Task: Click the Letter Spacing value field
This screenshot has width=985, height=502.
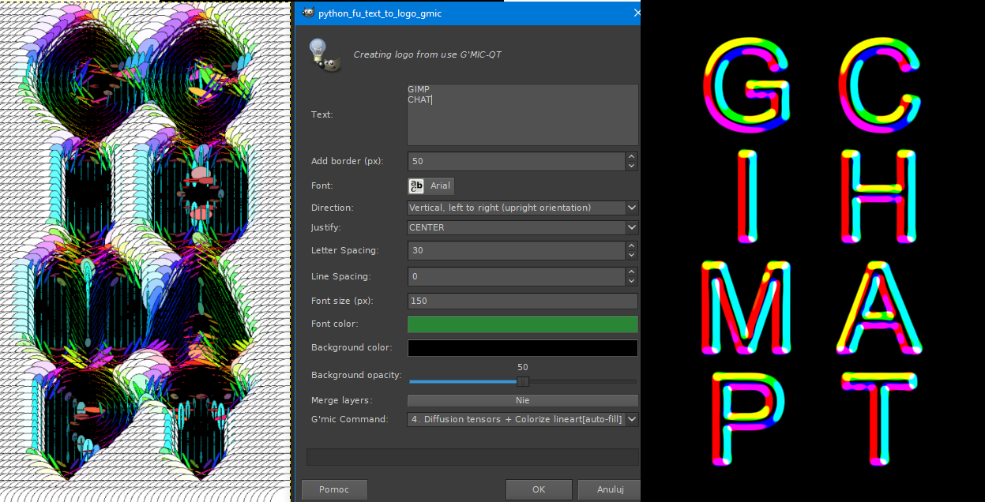Action: (x=516, y=250)
